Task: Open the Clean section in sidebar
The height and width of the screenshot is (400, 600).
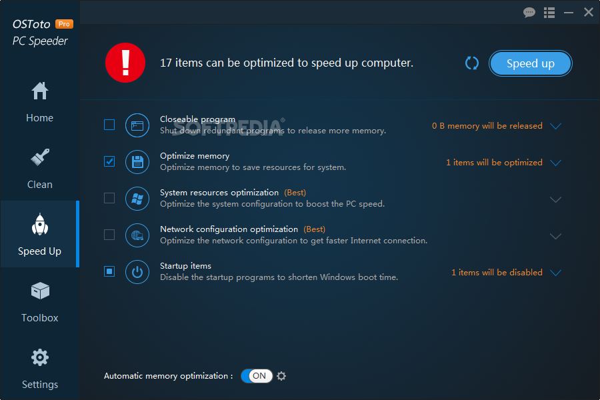Action: tap(40, 168)
